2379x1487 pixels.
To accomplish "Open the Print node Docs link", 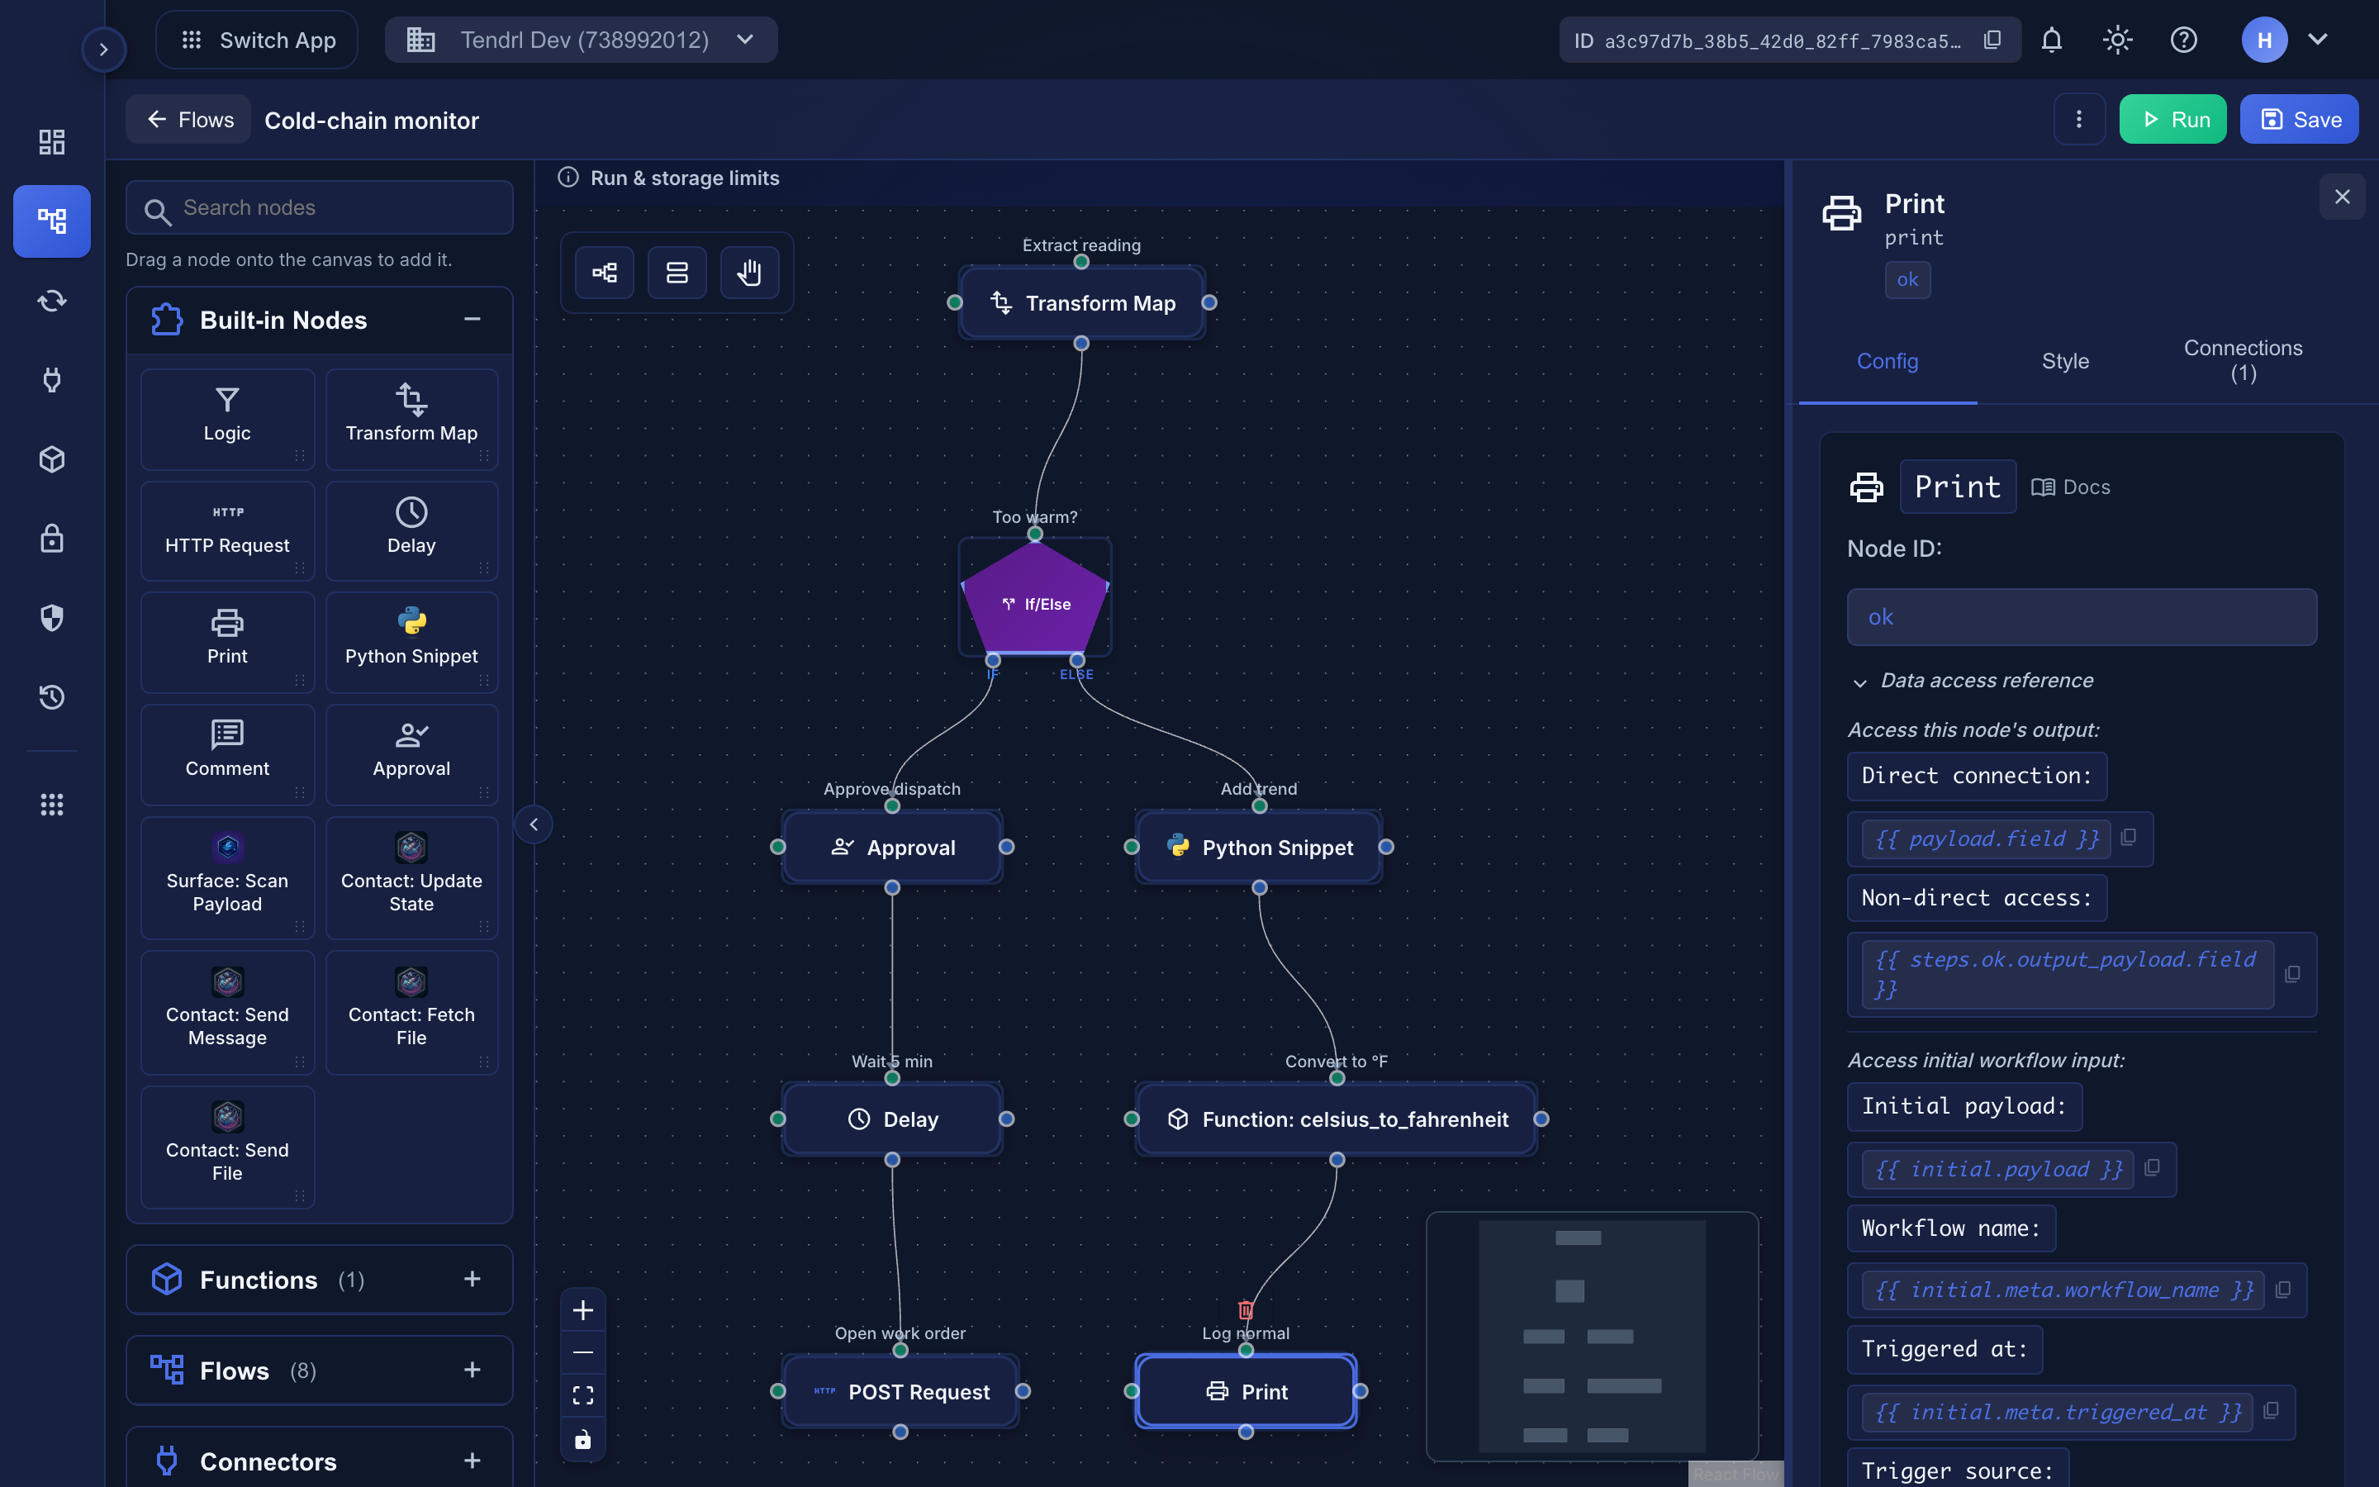I will (x=2072, y=487).
